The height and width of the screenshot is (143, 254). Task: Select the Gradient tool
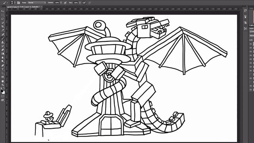click(3, 54)
